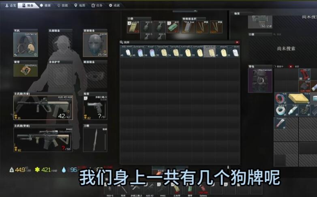Select the CQCM face mask item

tap(95, 45)
